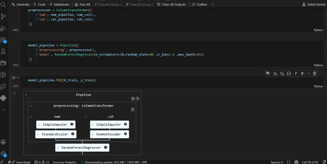Run the model_pipeline.fit cell
This screenshot has height=164, width=327.
(14, 78)
